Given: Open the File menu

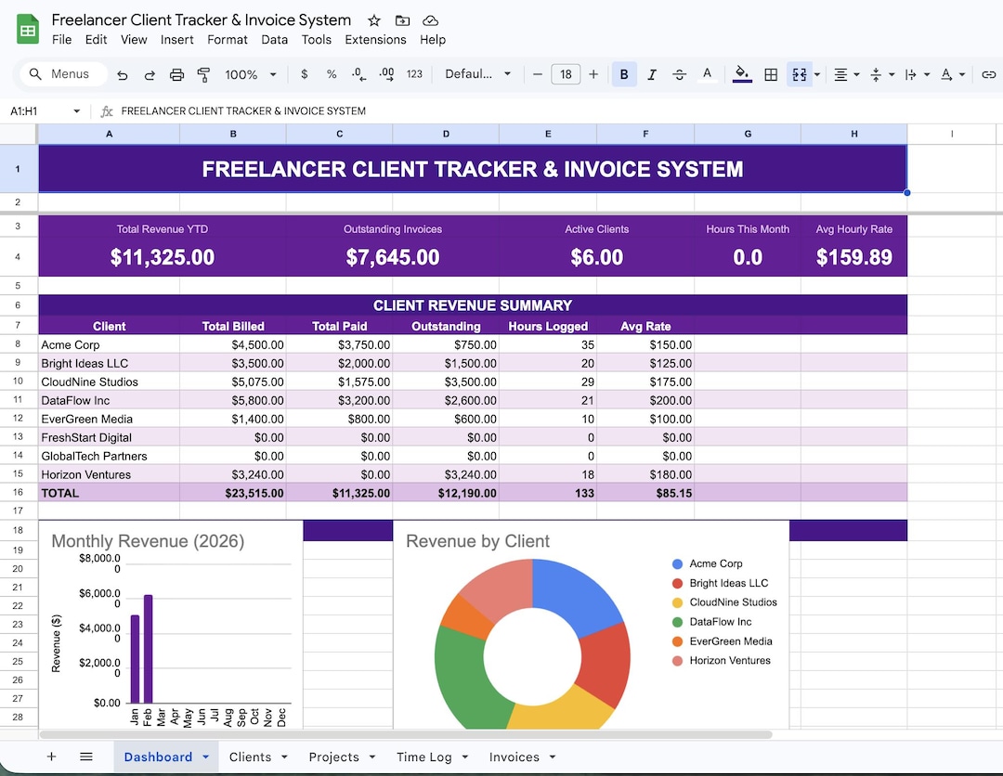Looking at the screenshot, I should click(61, 40).
